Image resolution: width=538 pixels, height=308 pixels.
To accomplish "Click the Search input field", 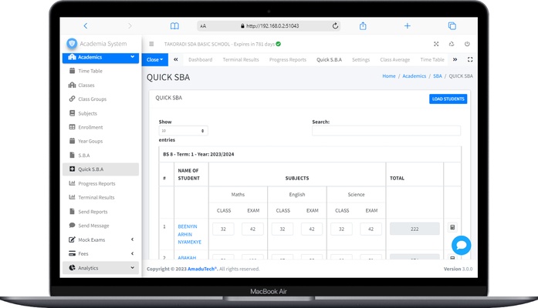I will [386, 131].
